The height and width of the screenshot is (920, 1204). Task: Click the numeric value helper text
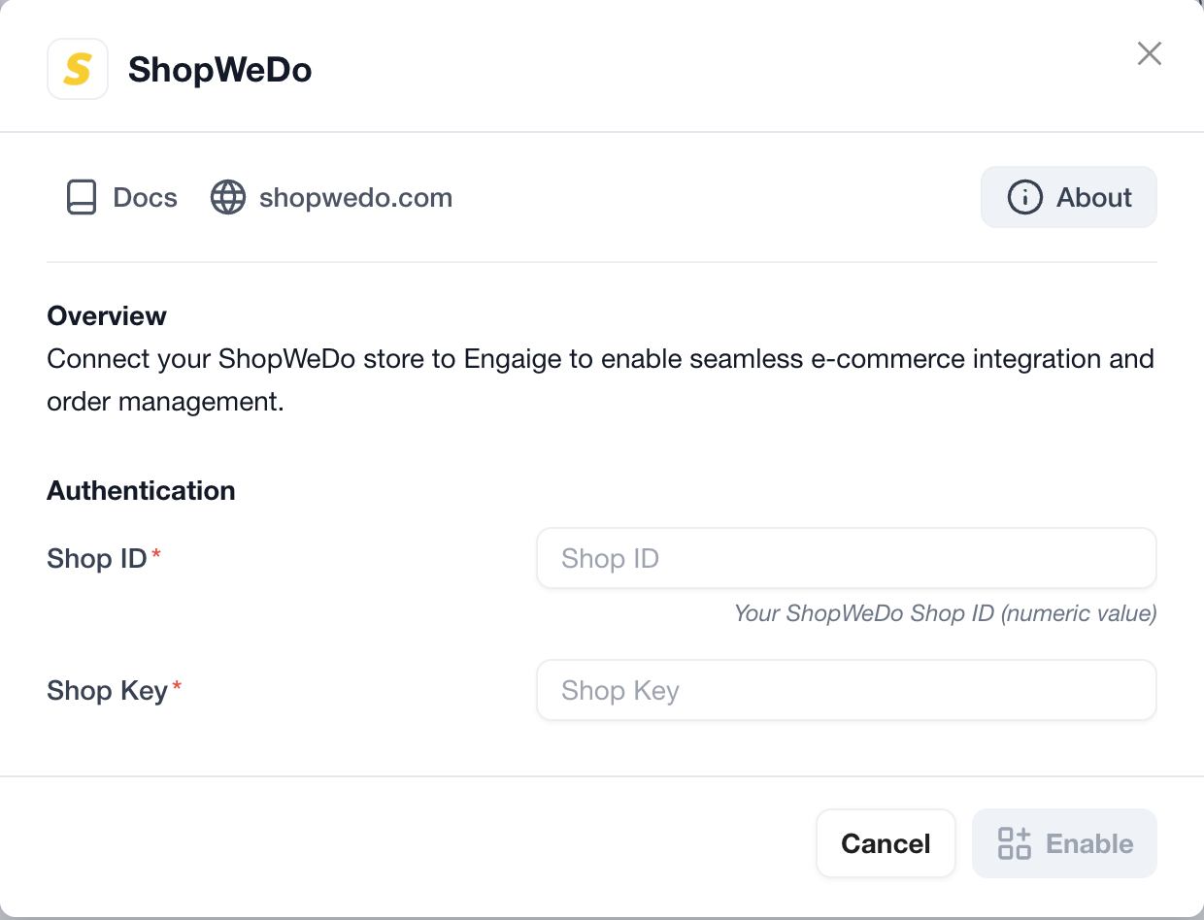click(945, 613)
